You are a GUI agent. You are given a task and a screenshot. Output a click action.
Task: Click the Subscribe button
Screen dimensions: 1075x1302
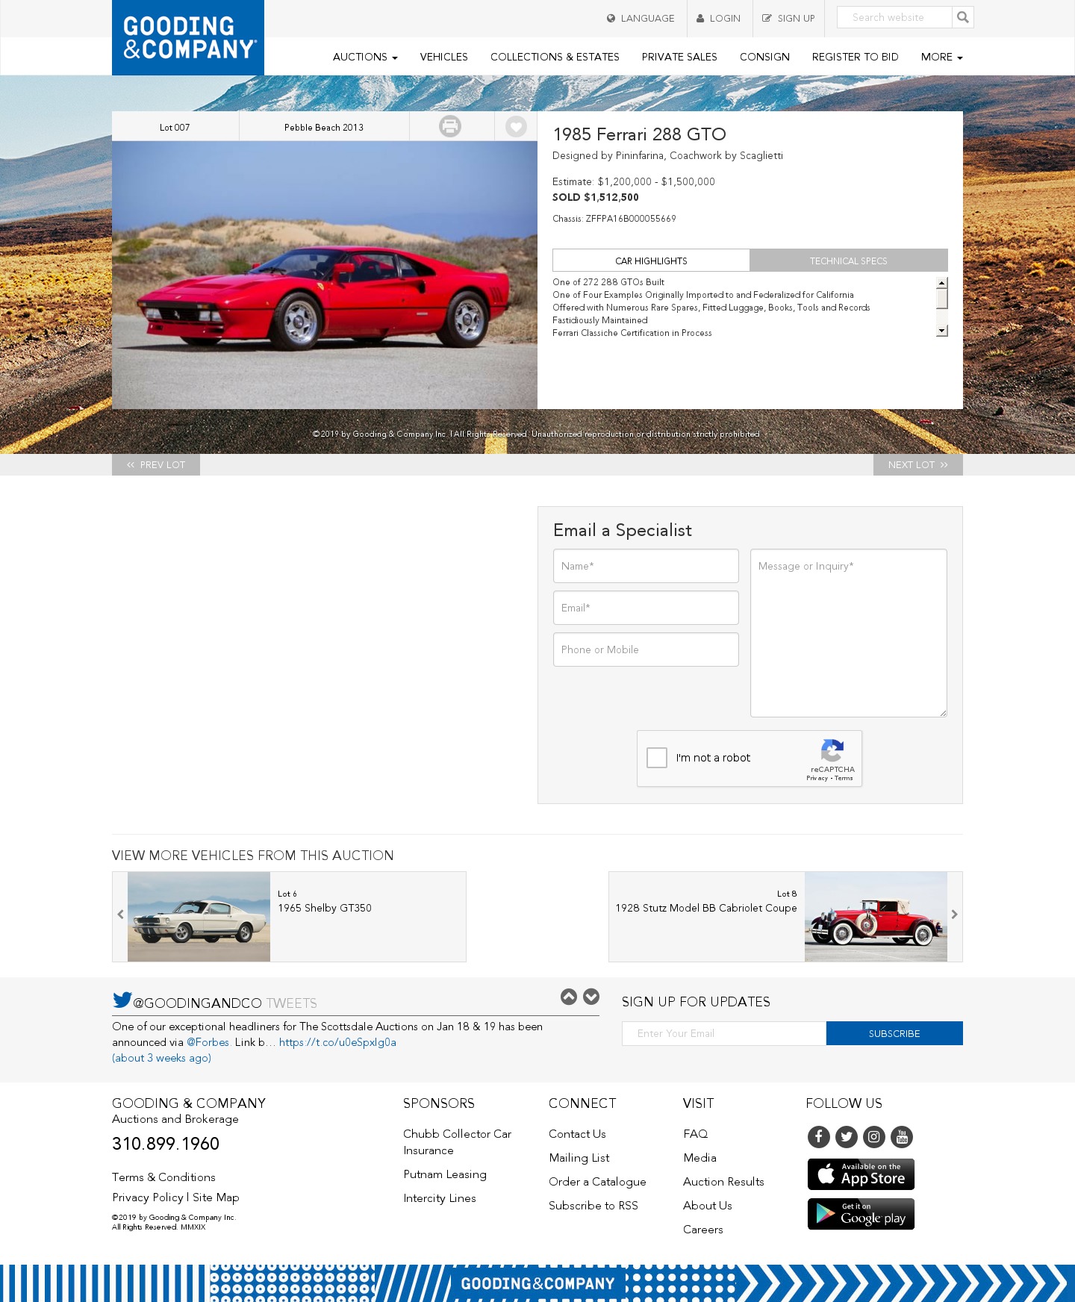894,1033
